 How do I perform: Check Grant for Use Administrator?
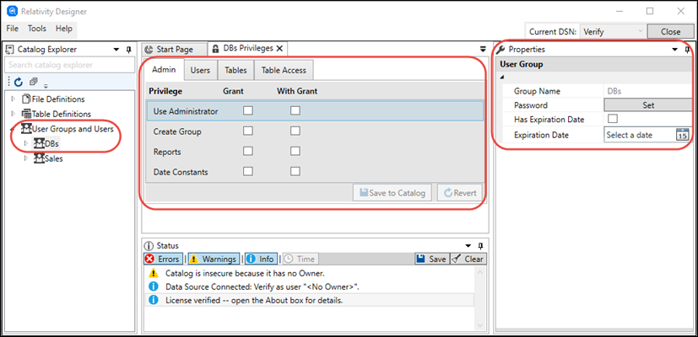coord(248,110)
